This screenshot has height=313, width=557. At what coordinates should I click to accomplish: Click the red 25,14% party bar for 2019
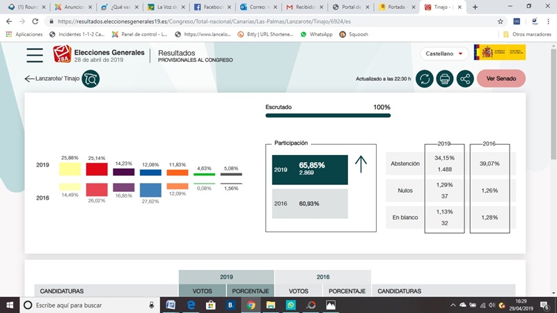click(x=96, y=169)
